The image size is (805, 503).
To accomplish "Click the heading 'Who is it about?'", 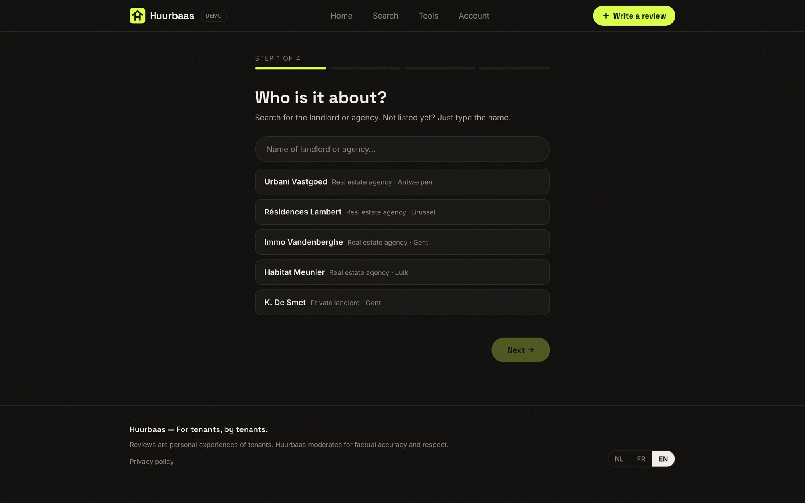I will tap(321, 98).
